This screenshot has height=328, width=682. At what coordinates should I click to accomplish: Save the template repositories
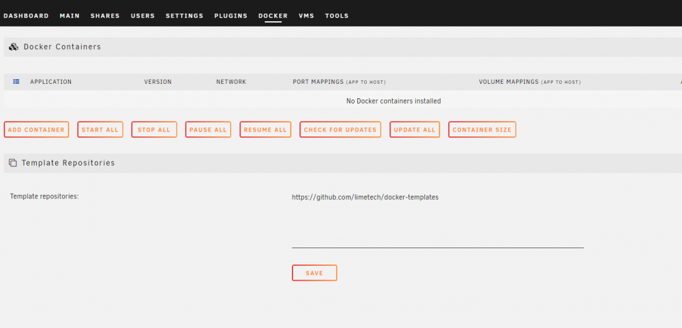pyautogui.click(x=314, y=273)
